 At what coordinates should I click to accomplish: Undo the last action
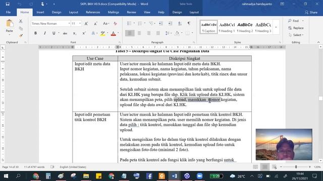(19, 4)
